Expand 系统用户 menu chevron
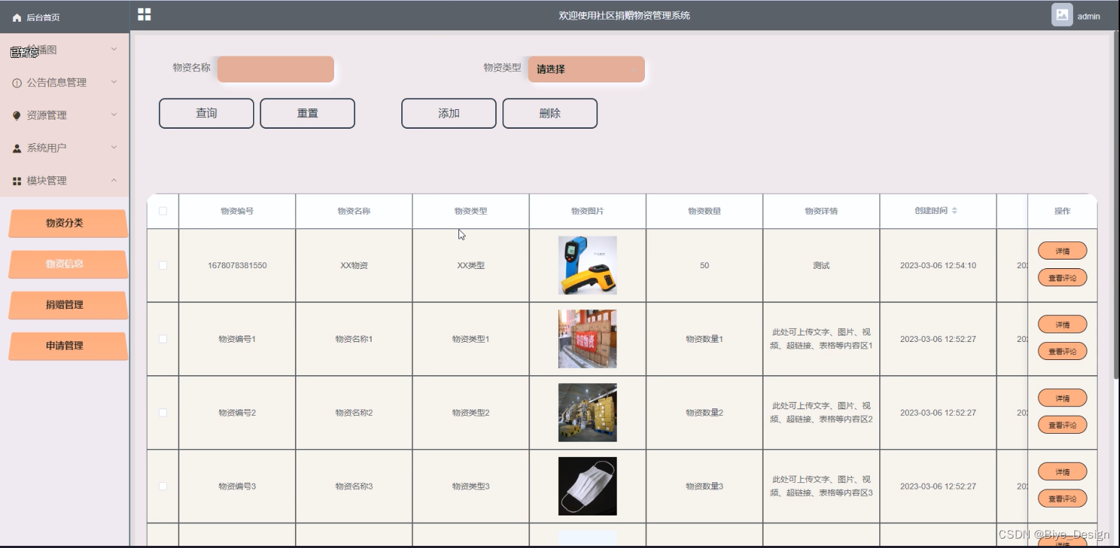 point(114,147)
